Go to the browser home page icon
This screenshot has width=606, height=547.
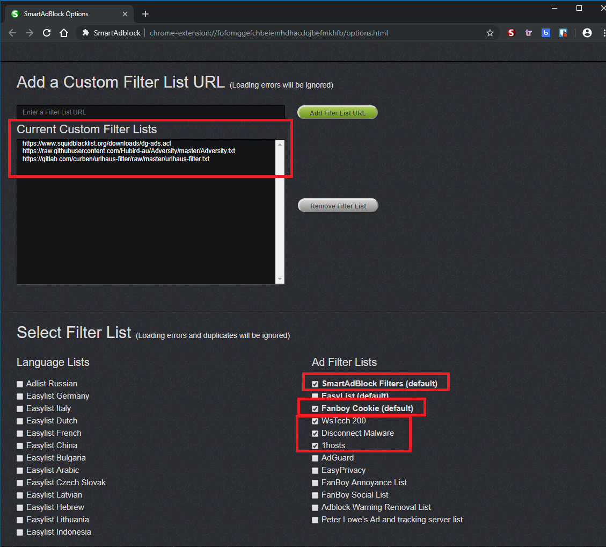[x=64, y=33]
